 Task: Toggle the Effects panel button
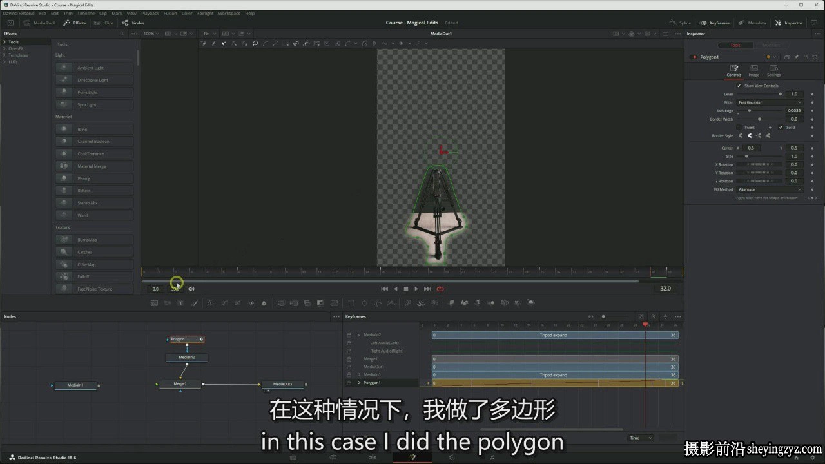(x=75, y=23)
